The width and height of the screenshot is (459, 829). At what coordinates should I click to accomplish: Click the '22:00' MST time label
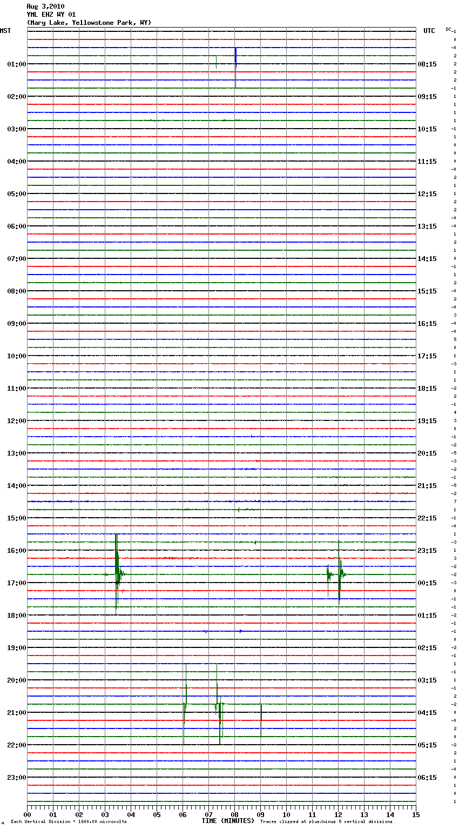(x=17, y=745)
